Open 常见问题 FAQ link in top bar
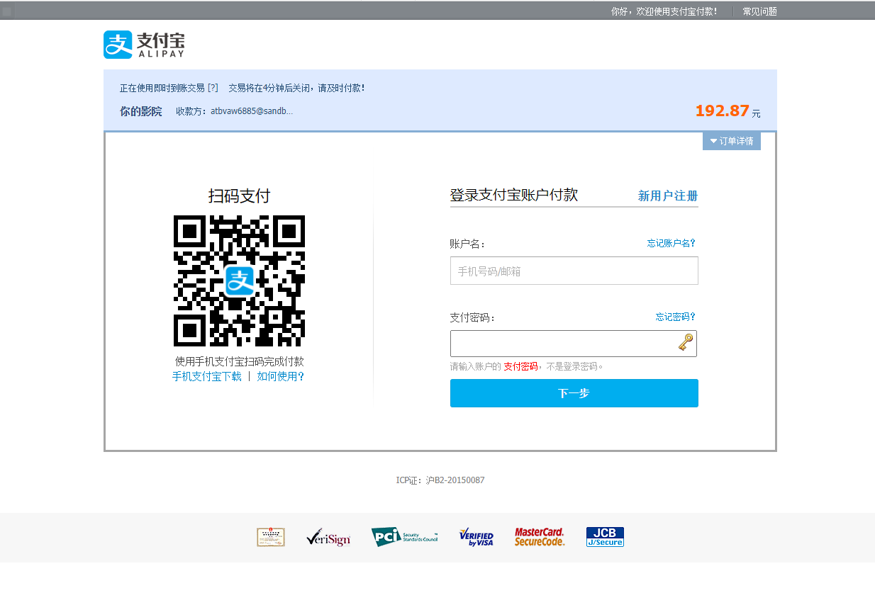 click(x=759, y=11)
